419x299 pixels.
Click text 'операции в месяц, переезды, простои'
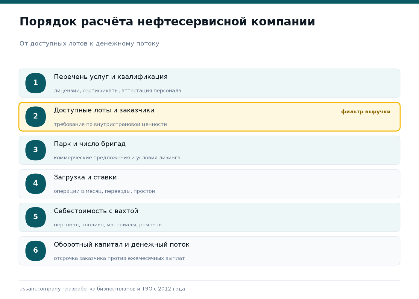(104, 191)
